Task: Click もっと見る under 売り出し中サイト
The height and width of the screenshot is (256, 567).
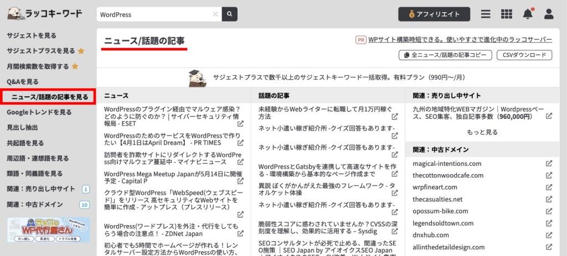Action: 482,132
